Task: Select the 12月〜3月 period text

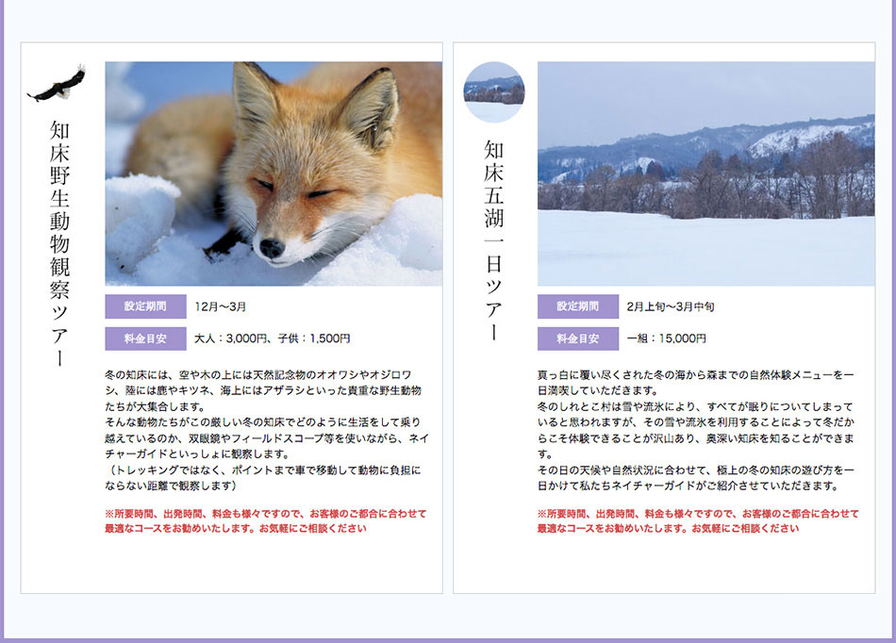Action: pyautogui.click(x=221, y=307)
